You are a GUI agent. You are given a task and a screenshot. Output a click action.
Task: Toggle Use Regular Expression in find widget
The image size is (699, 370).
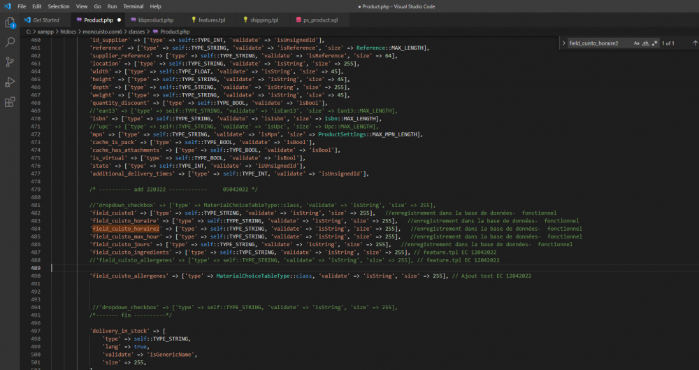(x=655, y=43)
